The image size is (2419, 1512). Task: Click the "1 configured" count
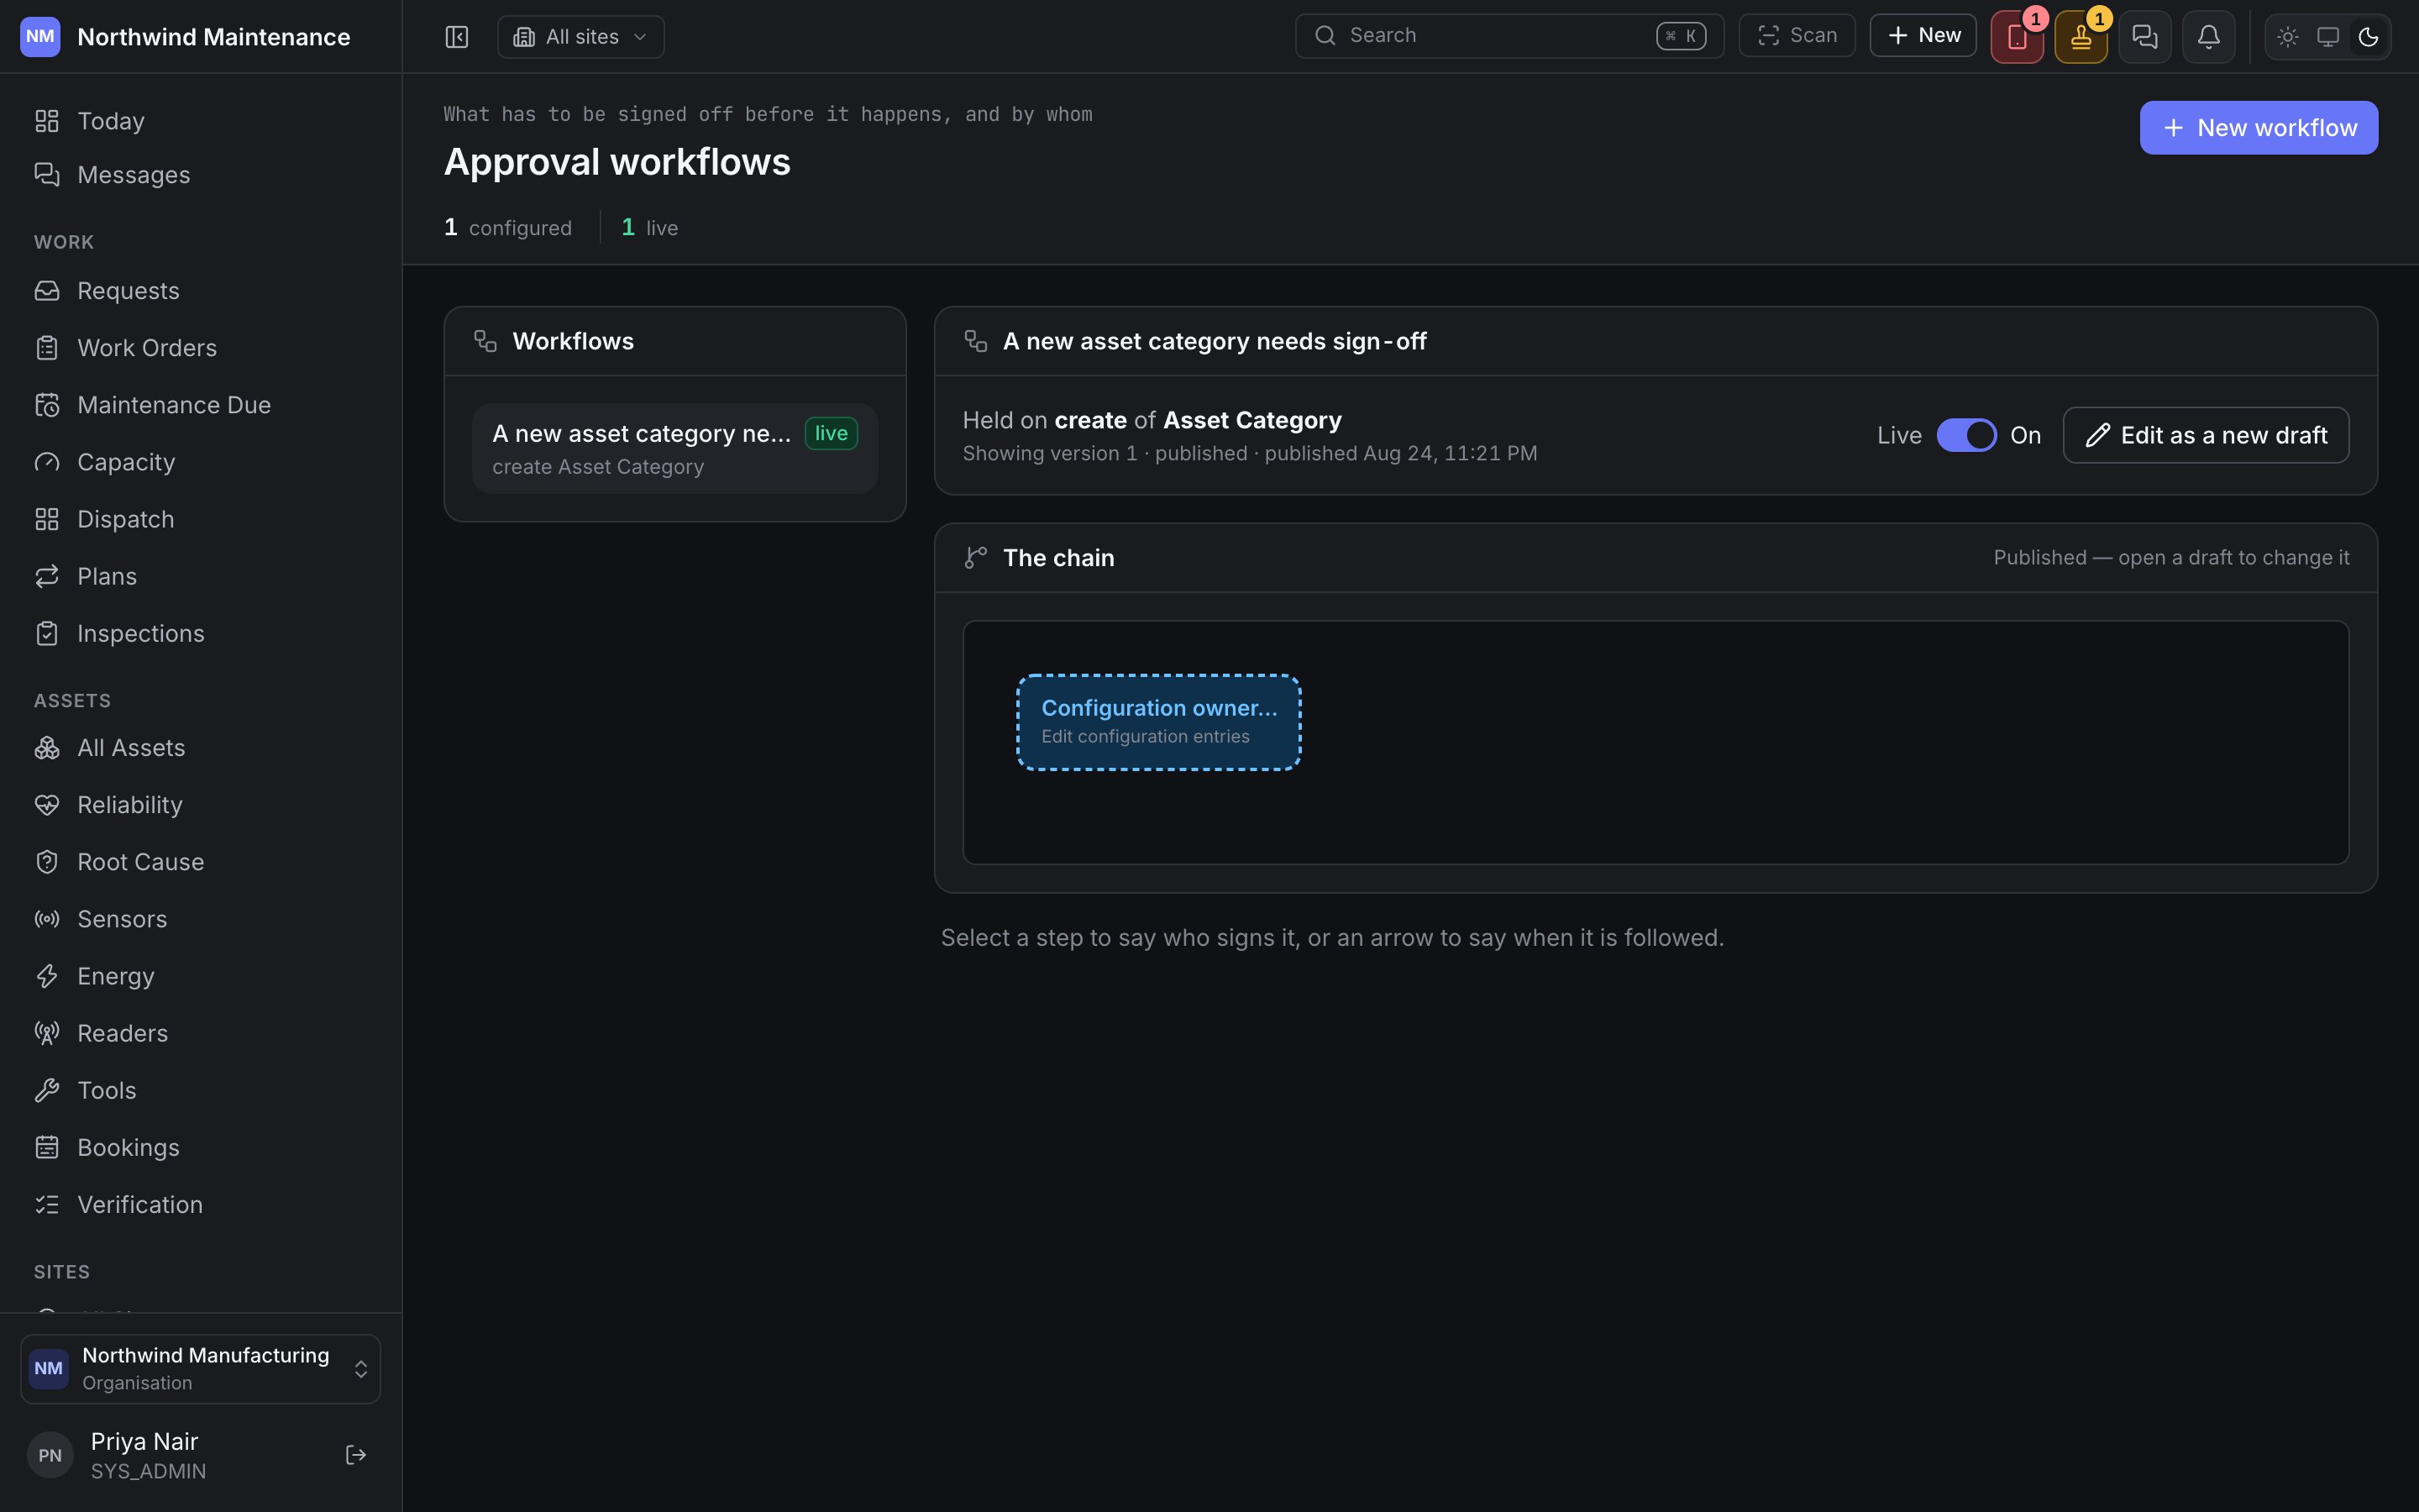pyautogui.click(x=508, y=228)
